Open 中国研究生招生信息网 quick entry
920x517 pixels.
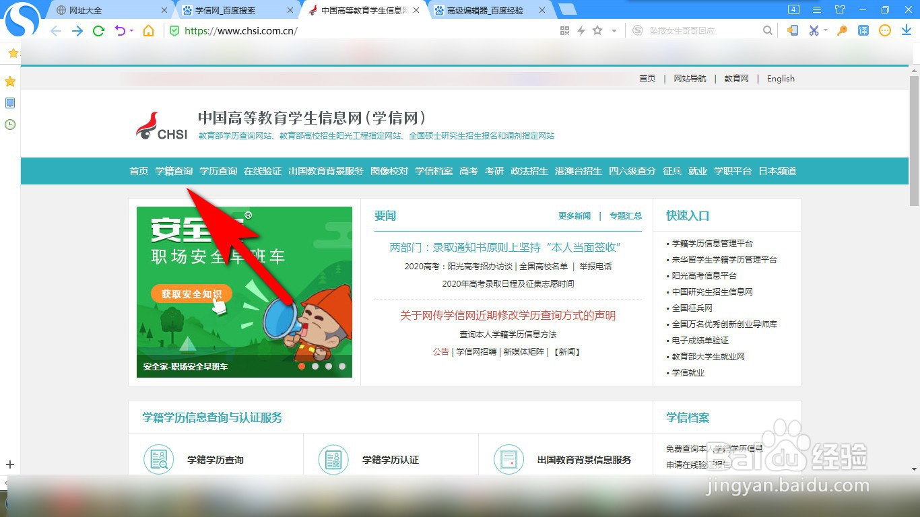click(x=712, y=292)
